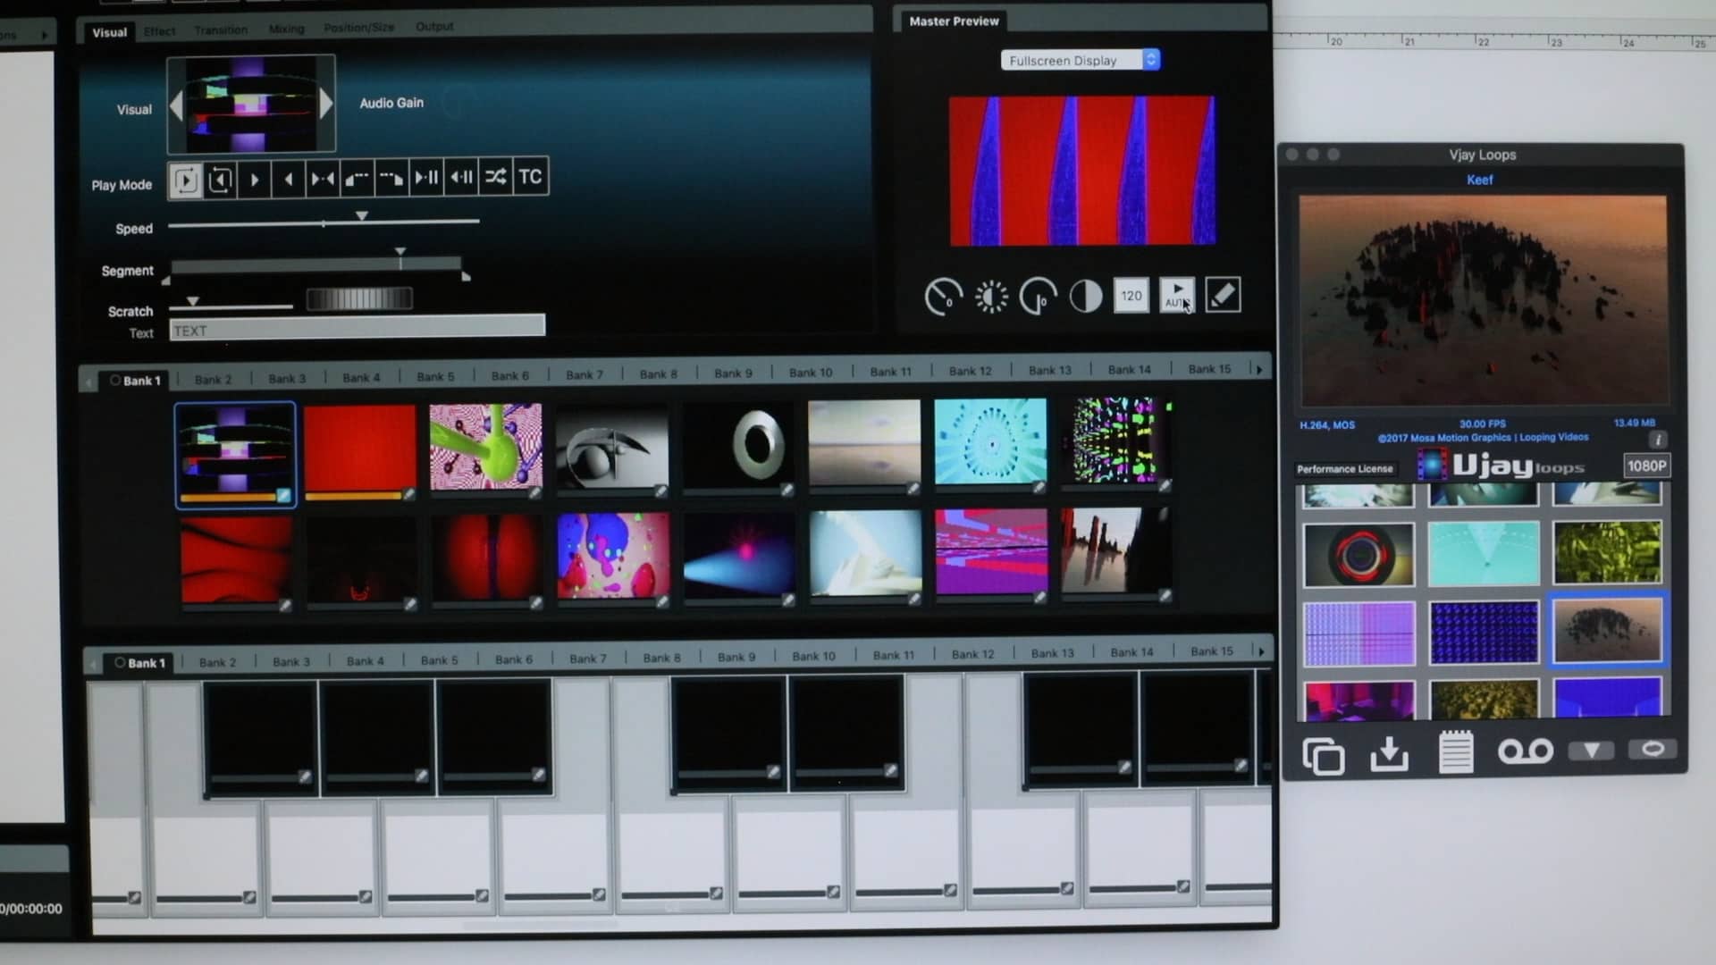Viewport: 1716px width, 965px height.
Task: Click the contrast adjustment icon in Master Preview
Action: 1086,297
